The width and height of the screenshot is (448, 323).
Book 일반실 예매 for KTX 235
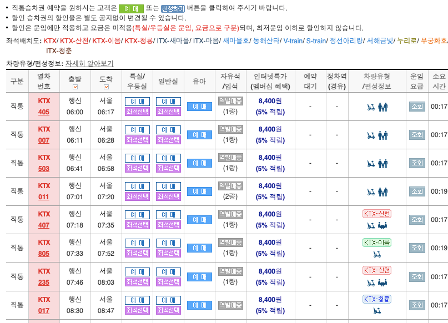[x=169, y=272]
